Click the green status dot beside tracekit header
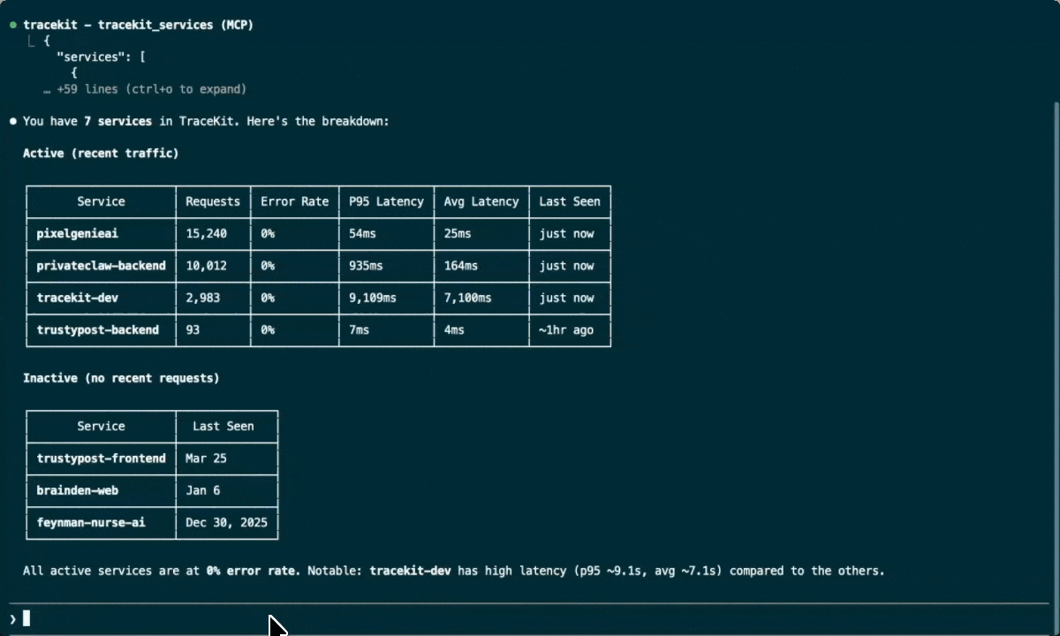This screenshot has height=636, width=1060. tap(12, 25)
